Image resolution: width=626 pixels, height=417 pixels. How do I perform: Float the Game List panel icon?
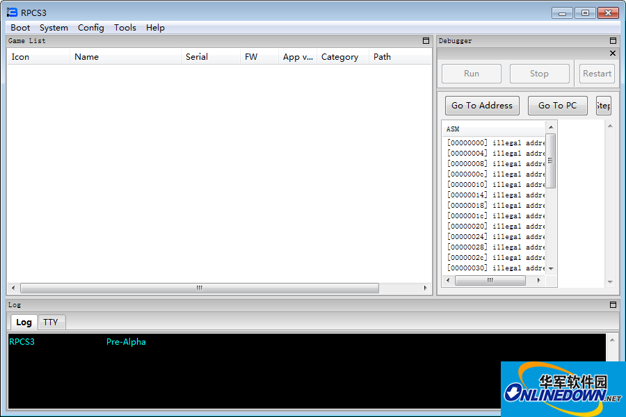click(426, 41)
